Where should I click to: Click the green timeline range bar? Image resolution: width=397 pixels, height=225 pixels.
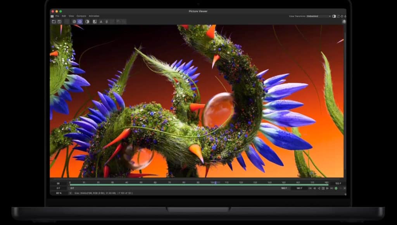[x=199, y=185]
